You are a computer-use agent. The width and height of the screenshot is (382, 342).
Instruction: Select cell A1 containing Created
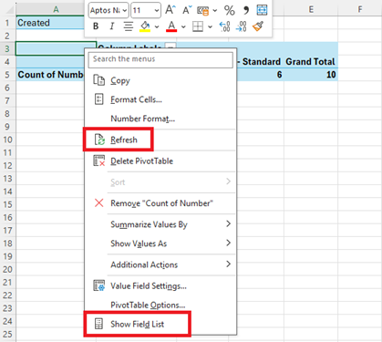click(x=50, y=23)
